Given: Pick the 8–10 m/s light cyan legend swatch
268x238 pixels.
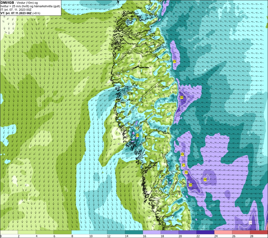Looking at the screenshot, I should pyautogui.click(x=80, y=232).
